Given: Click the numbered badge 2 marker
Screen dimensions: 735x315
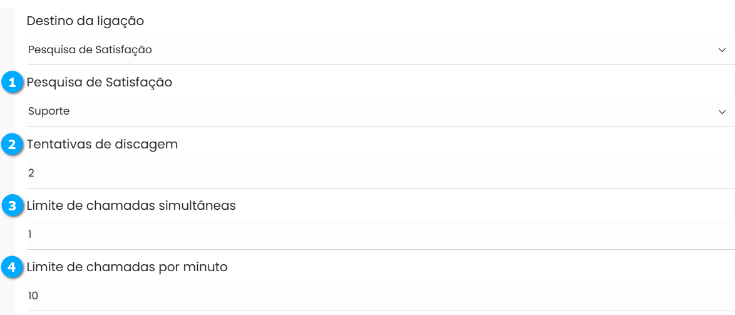Looking at the screenshot, I should point(11,145).
